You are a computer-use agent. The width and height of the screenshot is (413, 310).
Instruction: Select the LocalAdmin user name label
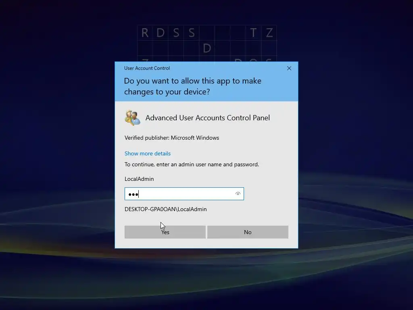click(139, 179)
